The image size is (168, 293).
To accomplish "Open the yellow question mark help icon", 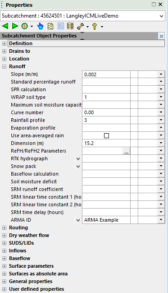I will 95,26.
